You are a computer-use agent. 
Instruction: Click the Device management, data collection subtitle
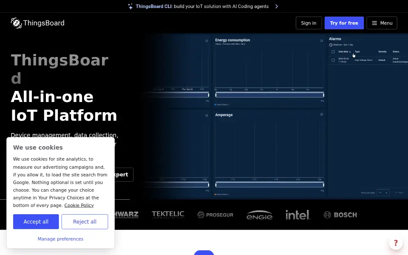pyautogui.click(x=65, y=135)
